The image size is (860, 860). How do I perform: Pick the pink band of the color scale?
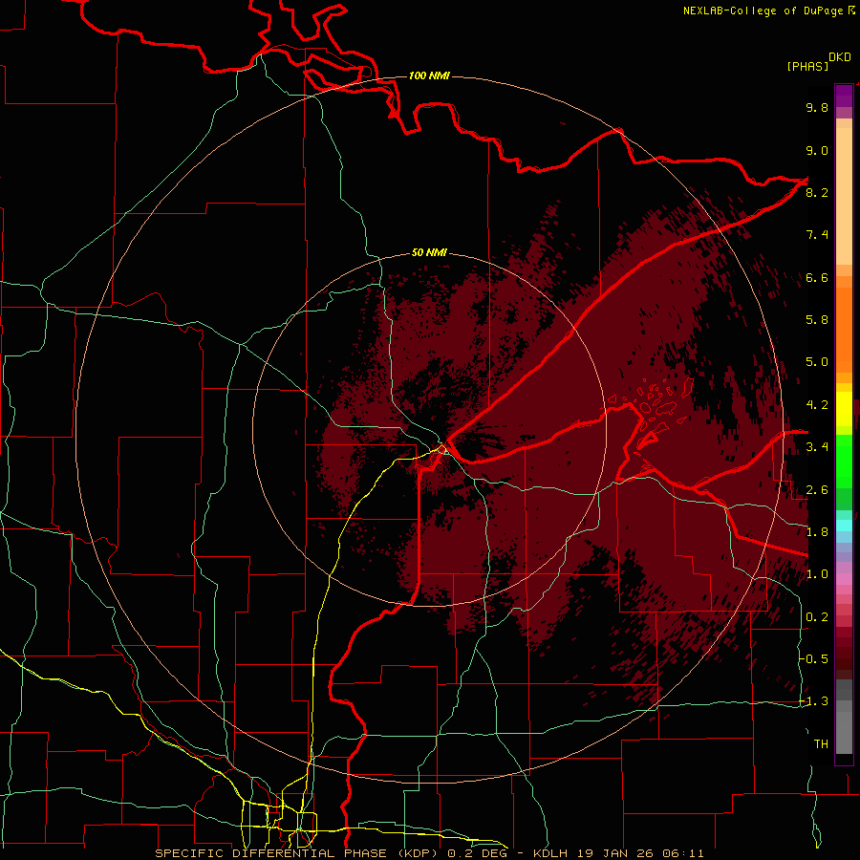point(844,579)
